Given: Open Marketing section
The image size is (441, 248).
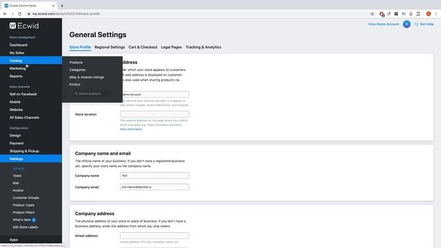Looking at the screenshot, I should click(x=17, y=68).
